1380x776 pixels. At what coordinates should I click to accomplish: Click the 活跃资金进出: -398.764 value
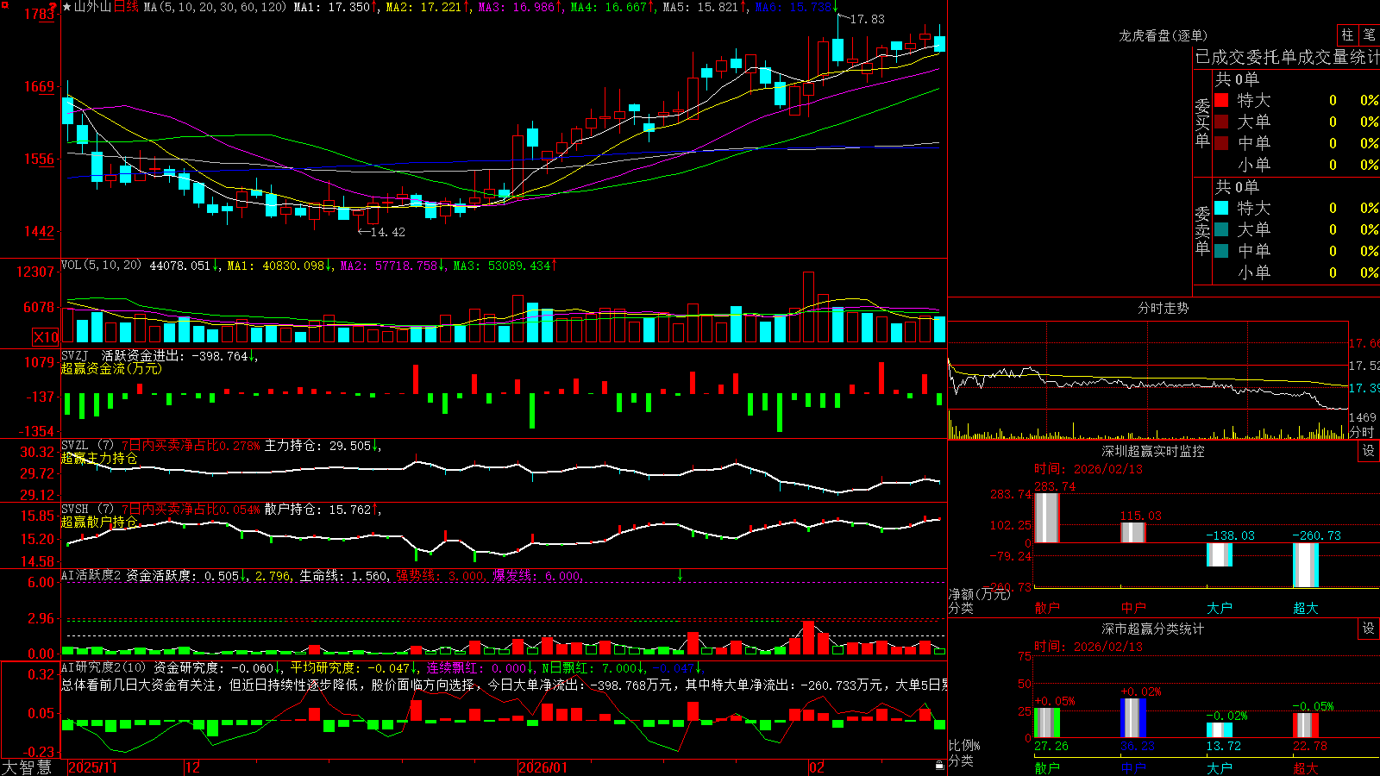[x=174, y=355]
